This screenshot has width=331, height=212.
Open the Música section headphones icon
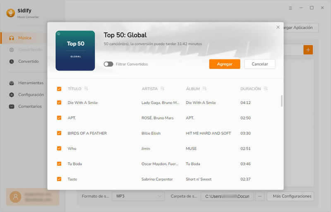12,38
